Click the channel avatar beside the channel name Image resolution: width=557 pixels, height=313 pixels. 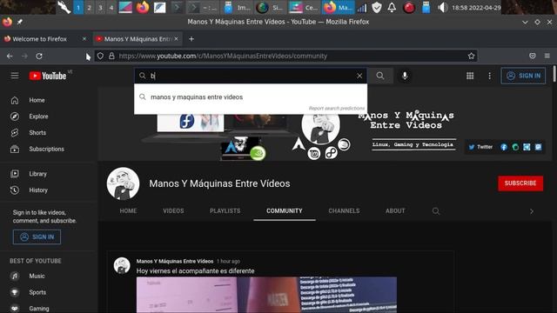point(123,183)
